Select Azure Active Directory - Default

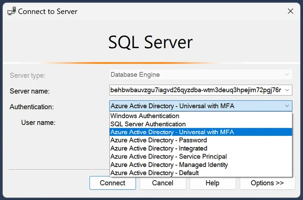click(x=201, y=173)
